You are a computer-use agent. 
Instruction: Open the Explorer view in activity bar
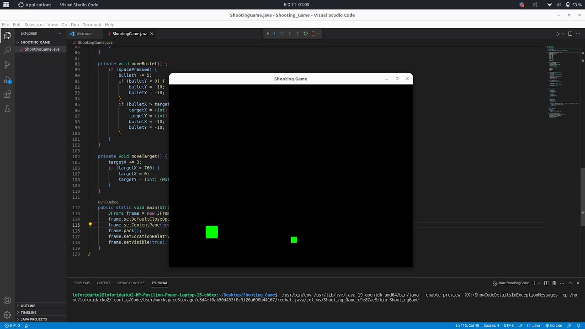[x=7, y=35]
